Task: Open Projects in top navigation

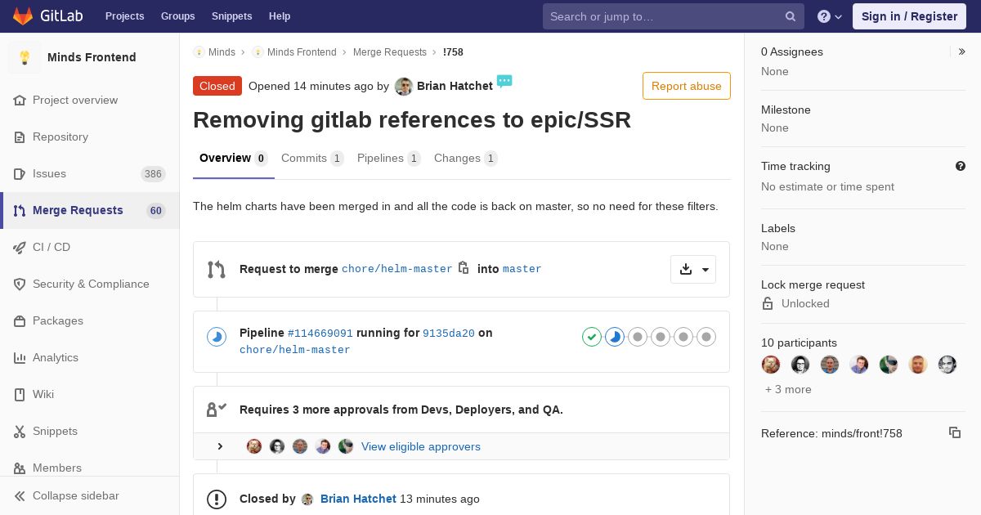Action: (x=124, y=16)
